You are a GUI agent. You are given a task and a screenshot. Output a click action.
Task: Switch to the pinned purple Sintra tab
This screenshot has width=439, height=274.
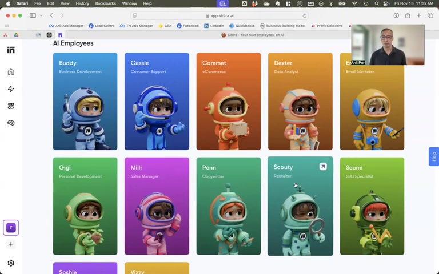click(60, 35)
